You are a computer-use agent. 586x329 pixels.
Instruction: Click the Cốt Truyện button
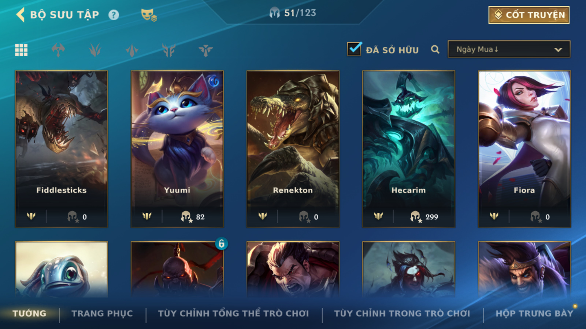tap(529, 15)
